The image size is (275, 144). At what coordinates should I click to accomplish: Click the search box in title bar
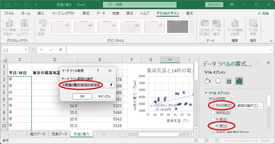pos(140,5)
